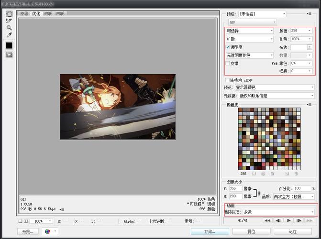Click the delete color trash icon
321x239 pixels.
pyautogui.click(x=296, y=174)
